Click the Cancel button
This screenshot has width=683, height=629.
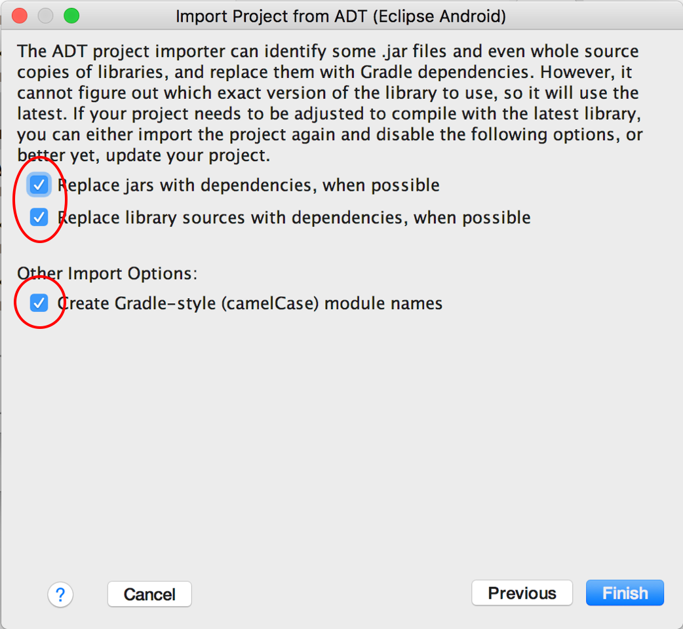pos(149,594)
